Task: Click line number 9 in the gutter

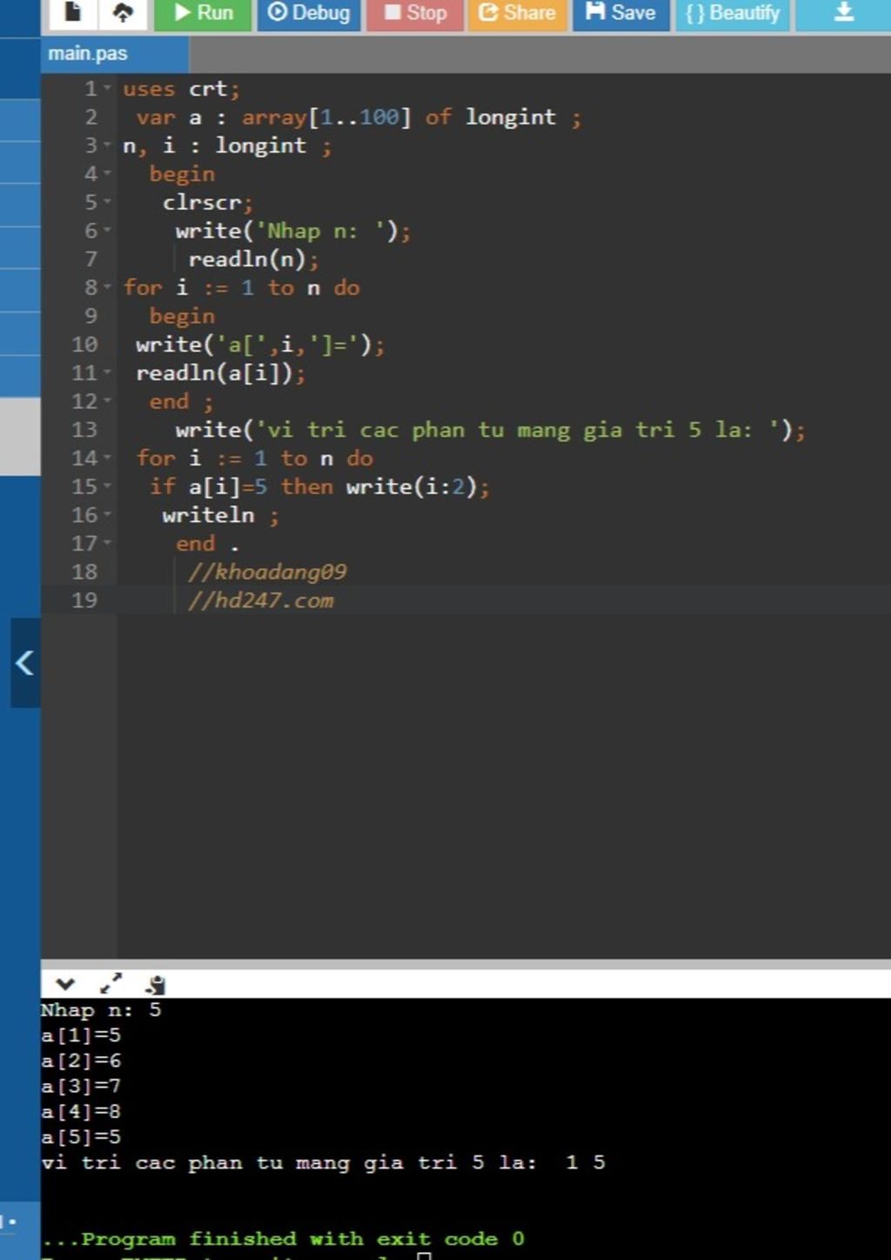Action: coord(90,316)
